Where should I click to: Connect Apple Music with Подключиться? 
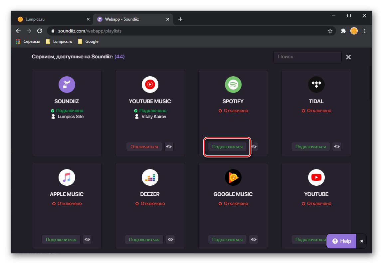pos(61,239)
